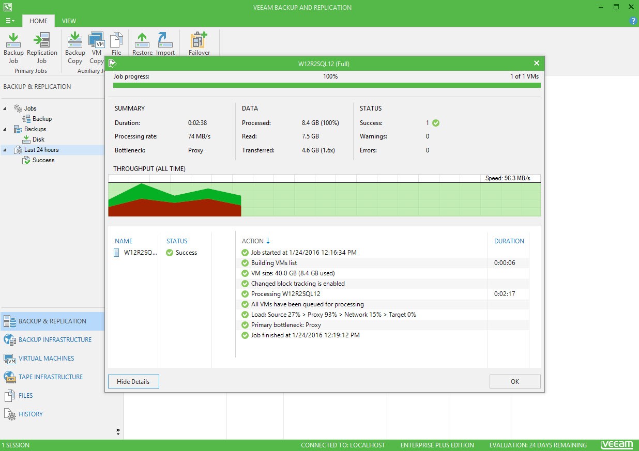Open the main application menu button
Screen dimensions: 639x451
[10, 21]
